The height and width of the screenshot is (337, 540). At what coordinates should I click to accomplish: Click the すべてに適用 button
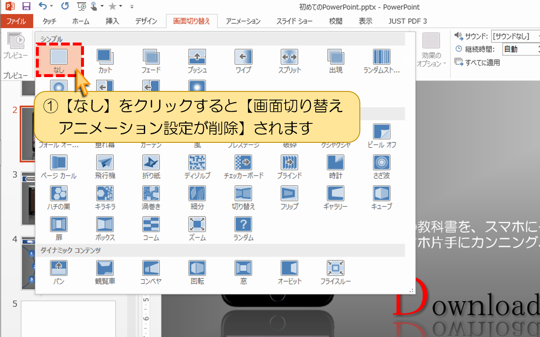coord(478,62)
